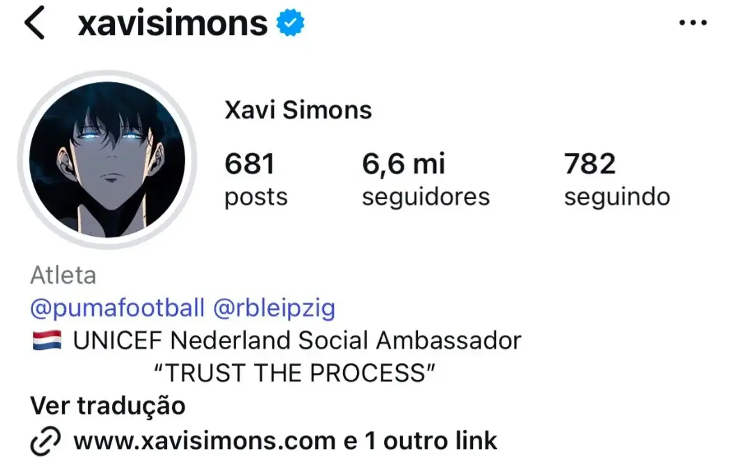This screenshot has width=751, height=463.
Task: Open the 6,6 mi seguidores list
Action: [426, 179]
